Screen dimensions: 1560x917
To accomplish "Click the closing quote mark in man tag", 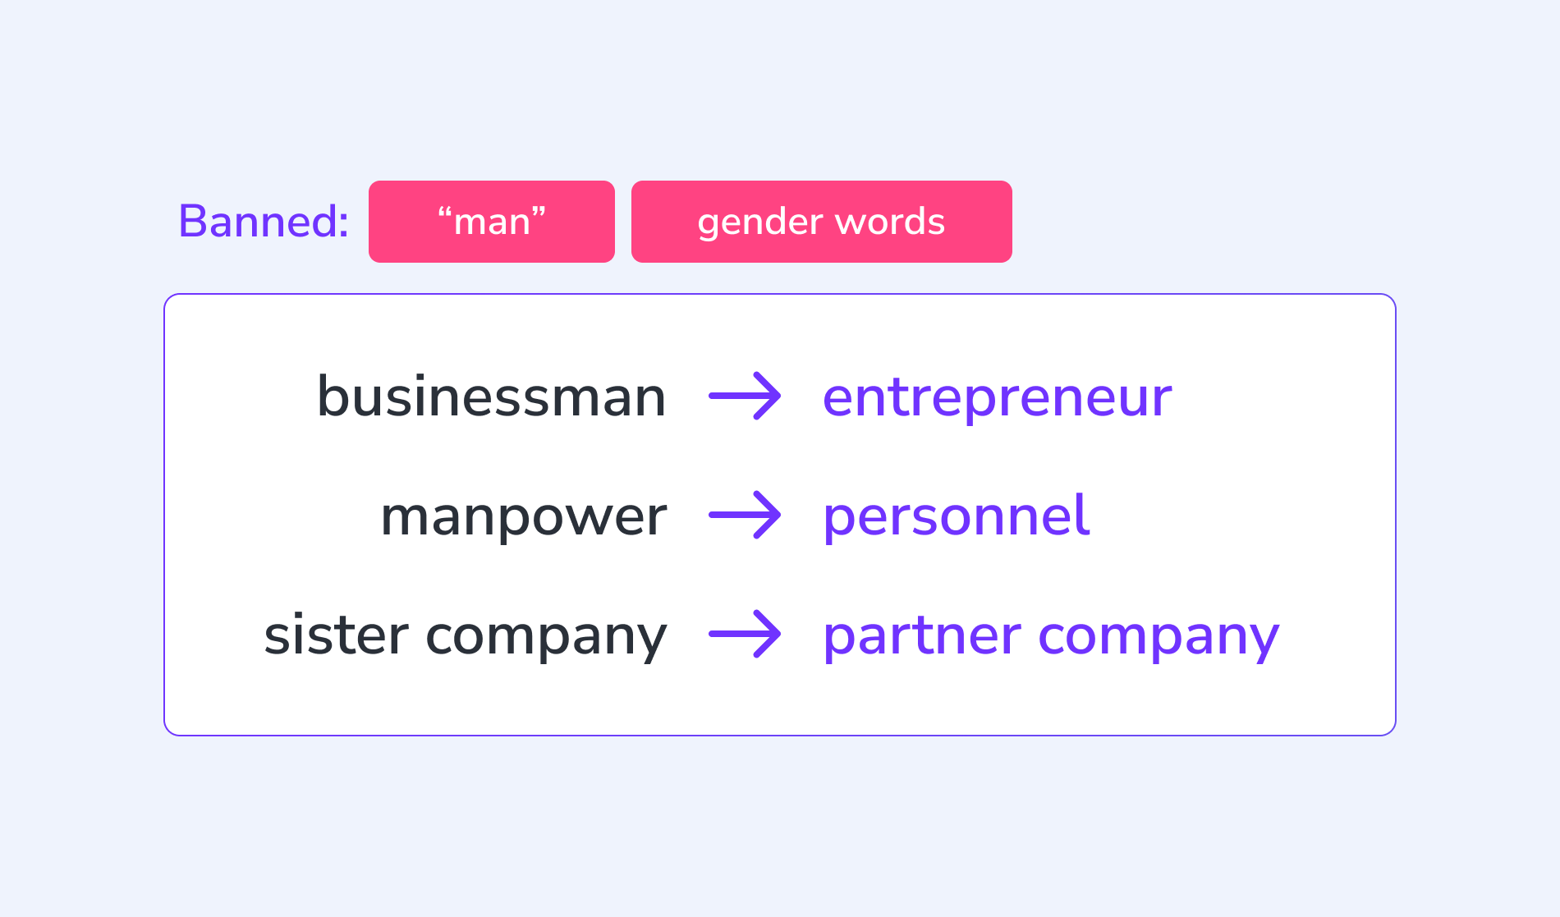I will 539,213.
